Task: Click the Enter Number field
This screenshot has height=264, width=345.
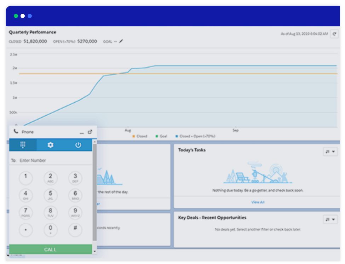Action: [x=51, y=160]
